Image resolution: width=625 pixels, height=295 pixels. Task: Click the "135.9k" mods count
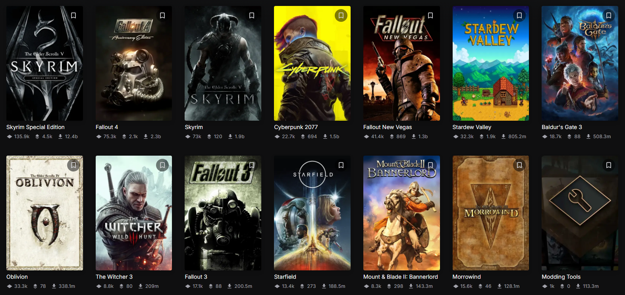pos(22,137)
